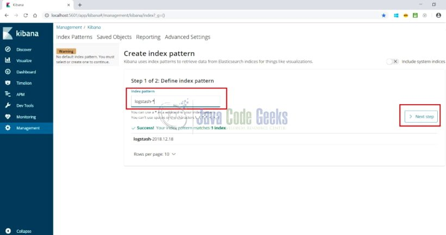Switch to Reporting tab

tap(148, 37)
